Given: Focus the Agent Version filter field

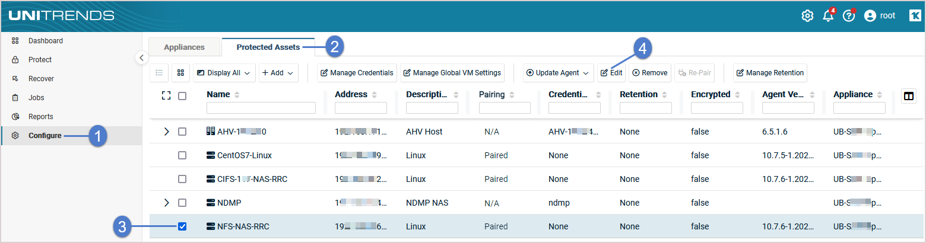Looking at the screenshot, I should 788,108.
